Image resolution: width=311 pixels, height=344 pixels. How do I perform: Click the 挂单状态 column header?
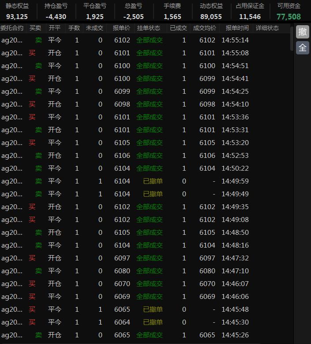[149, 28]
